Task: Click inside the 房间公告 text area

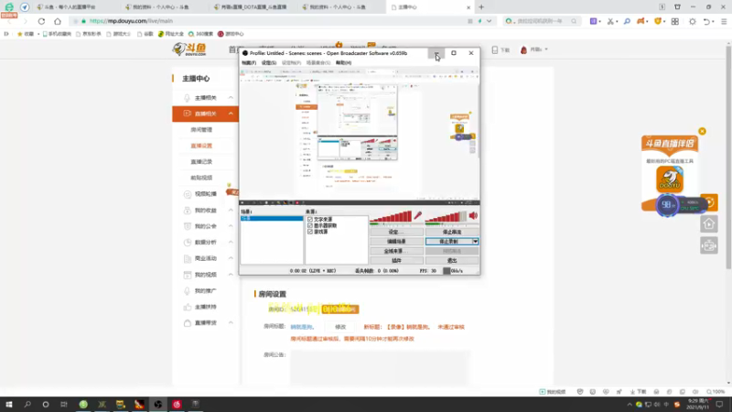Action: (x=380, y=367)
